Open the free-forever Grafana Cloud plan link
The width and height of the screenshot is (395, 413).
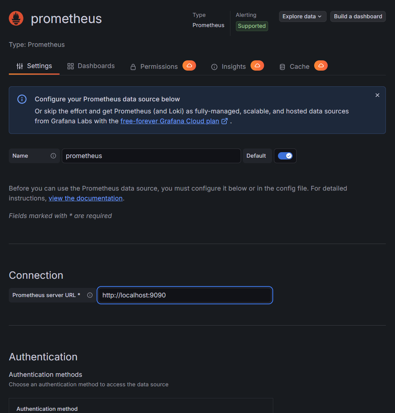coord(169,121)
